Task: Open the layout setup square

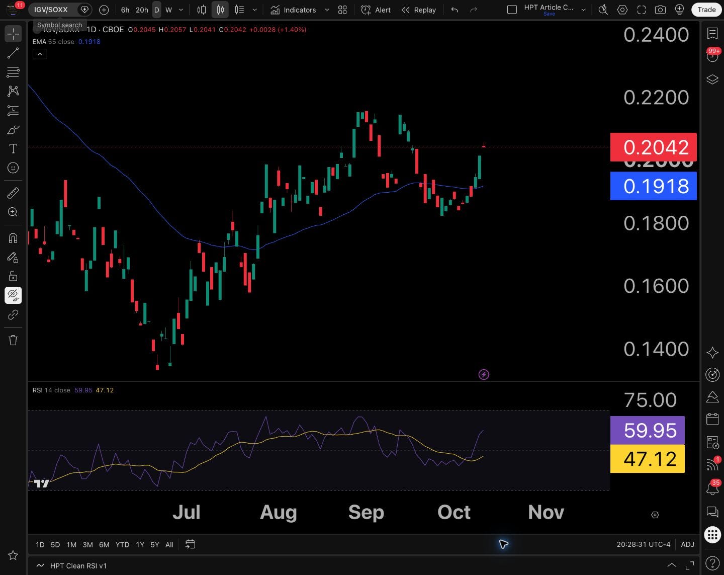Action: 512,10
